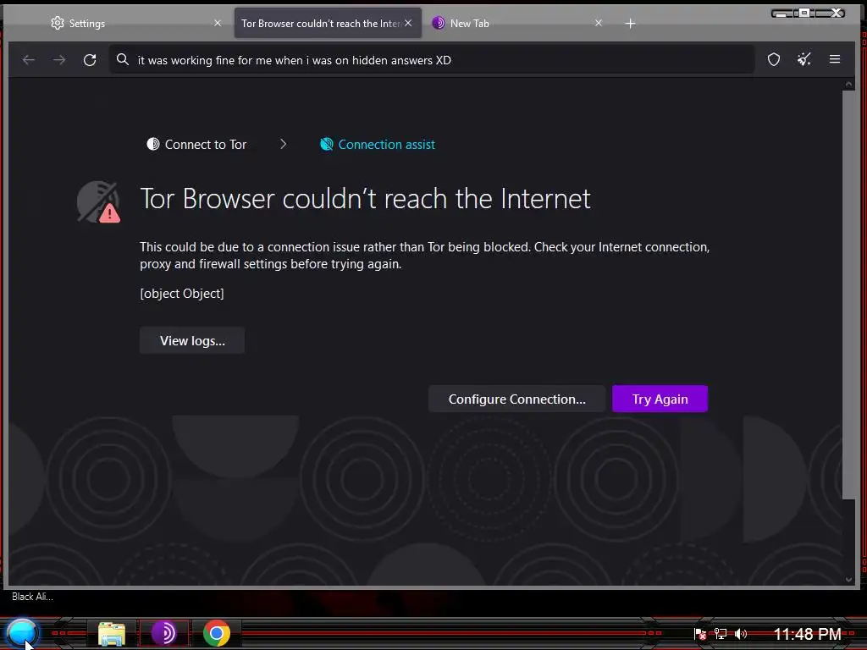Close the Settings tab

pyautogui.click(x=218, y=23)
